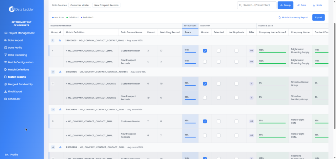Uncheck Master for Harbor Light Cafe record 7
The image size is (336, 159).
coord(205,121)
